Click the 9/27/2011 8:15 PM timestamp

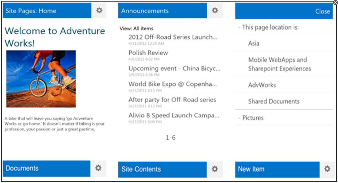coord(145,90)
